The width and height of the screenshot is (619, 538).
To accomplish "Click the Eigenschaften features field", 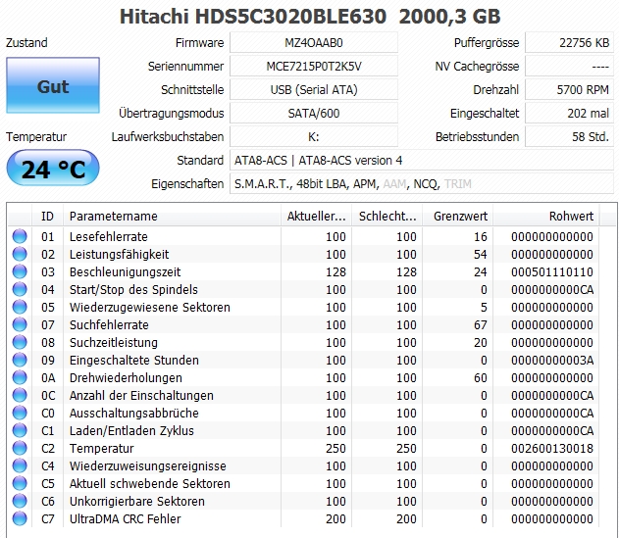I will click(422, 184).
